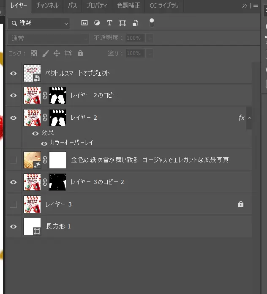
Task: Show the hidden レイヤー 3 layer
Action: coord(14,205)
